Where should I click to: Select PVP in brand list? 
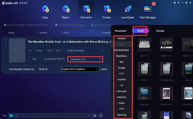pyautogui.click(x=122, y=109)
